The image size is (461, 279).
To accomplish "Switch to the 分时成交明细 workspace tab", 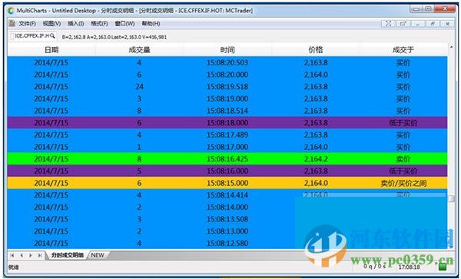I will click(68, 255).
